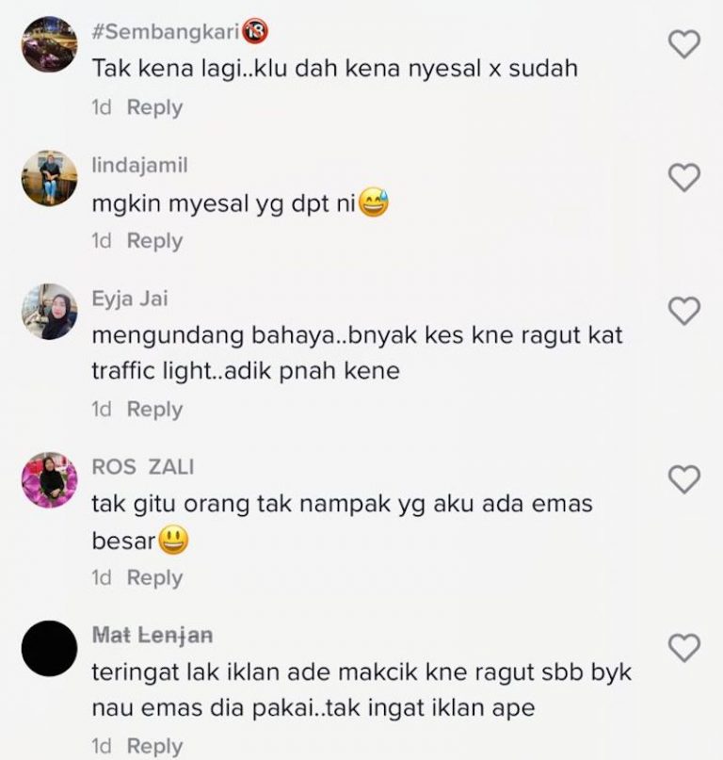This screenshot has height=760, width=723.
Task: Reply to Mat Lenjan's iklan comment
Action: [x=154, y=746]
